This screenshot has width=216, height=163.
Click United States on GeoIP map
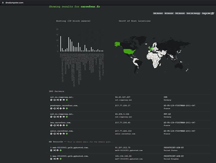click(129, 52)
